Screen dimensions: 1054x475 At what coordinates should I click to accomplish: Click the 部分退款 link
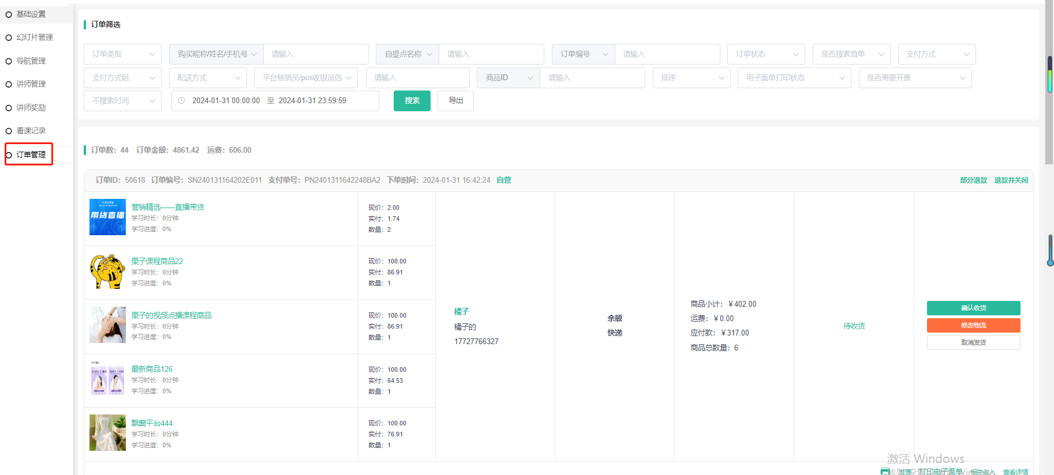(x=973, y=180)
